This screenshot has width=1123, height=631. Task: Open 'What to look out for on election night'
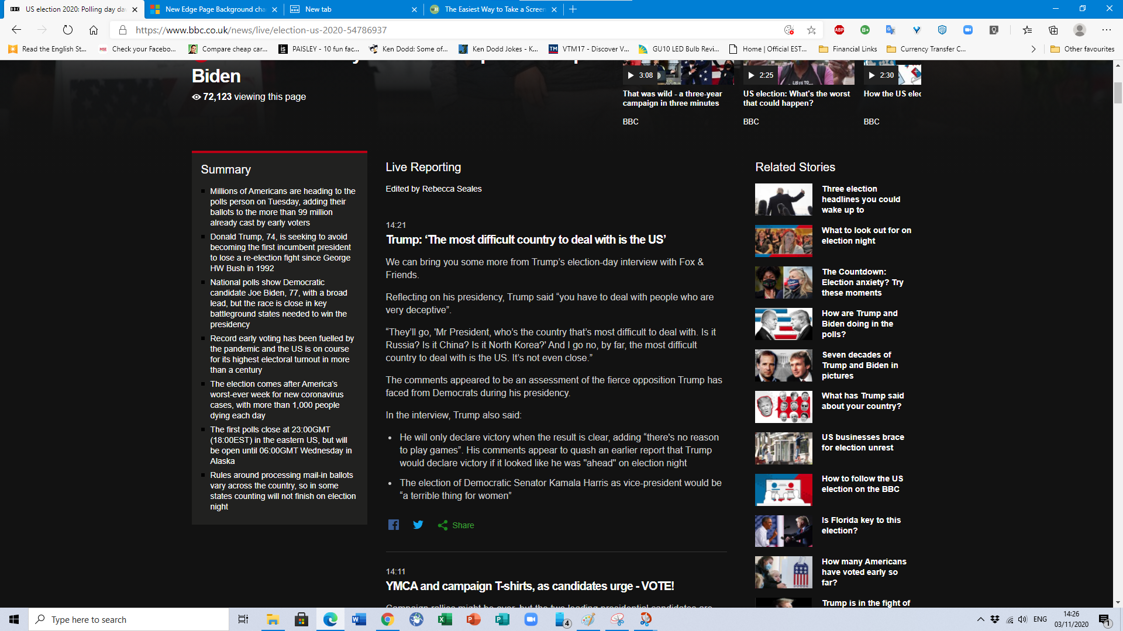pos(866,235)
